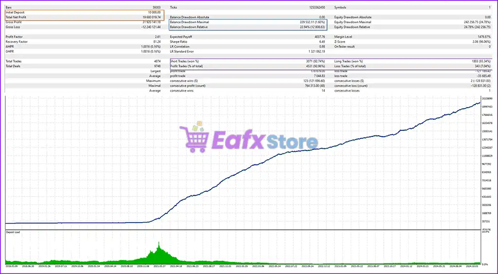Click the 'Balance Drawdown Relative' label
Image resolution: width=498 pixels, height=274 pixels.
[x=189, y=27]
